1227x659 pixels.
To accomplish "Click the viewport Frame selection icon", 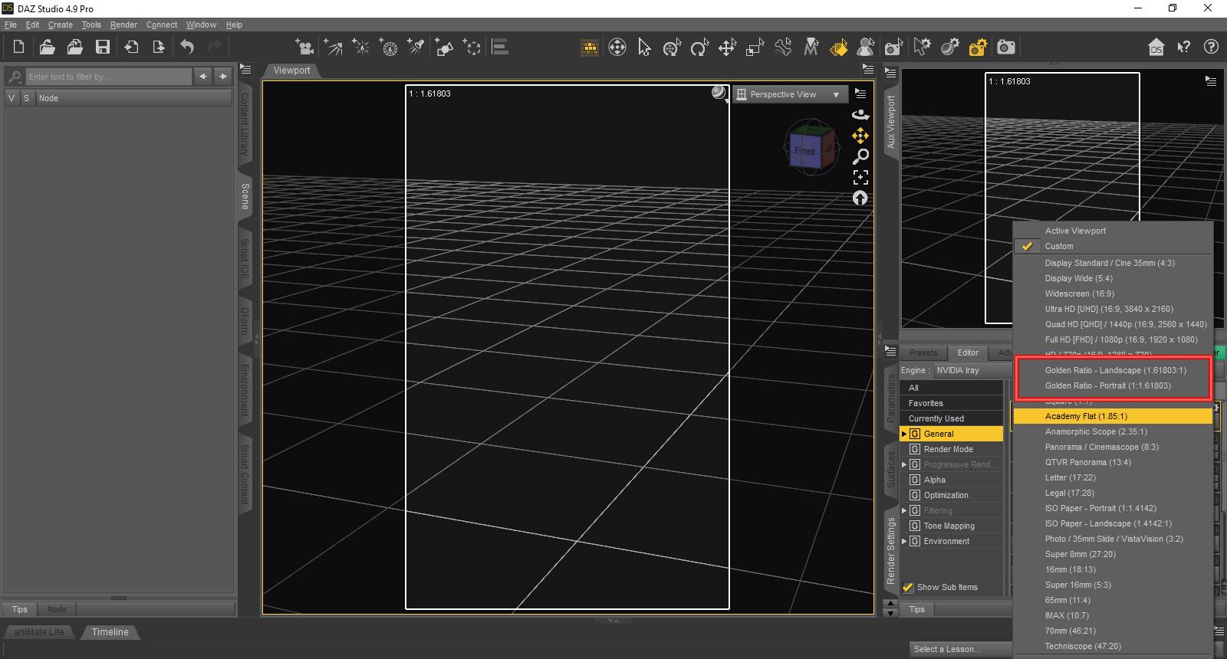I will tap(860, 177).
